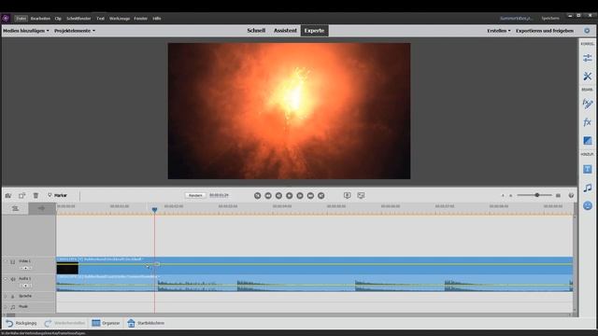Viewport: 598px width, 336px height.
Task: Click the timeline trash delete icon
Action: [36, 195]
